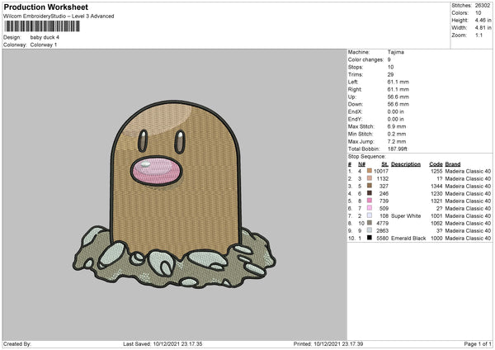Select the Max Stitch value '6.9 mm'
Image resolution: width=495 pixels, height=350 pixels.
tap(397, 126)
